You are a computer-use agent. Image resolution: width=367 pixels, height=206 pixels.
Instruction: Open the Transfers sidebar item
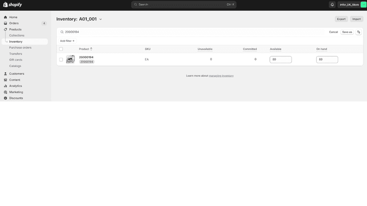coord(16,54)
